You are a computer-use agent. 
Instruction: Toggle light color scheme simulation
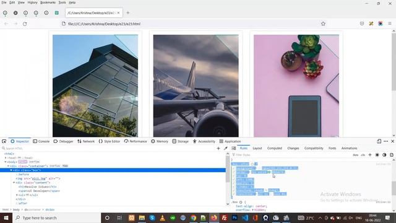pyautogui.click(x=377, y=155)
